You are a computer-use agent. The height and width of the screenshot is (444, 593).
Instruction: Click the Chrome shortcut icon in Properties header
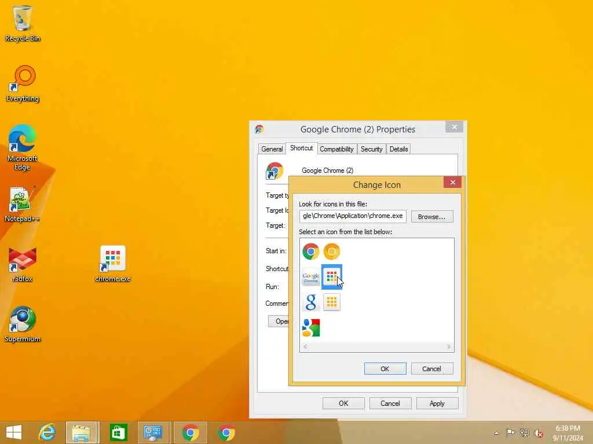274,171
